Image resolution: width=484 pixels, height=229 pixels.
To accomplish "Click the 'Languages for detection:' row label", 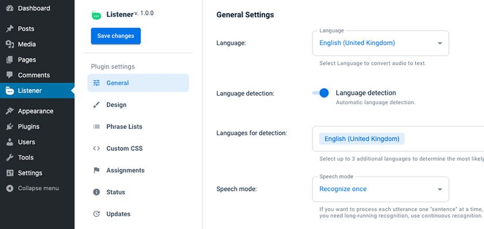I will coord(252,133).
